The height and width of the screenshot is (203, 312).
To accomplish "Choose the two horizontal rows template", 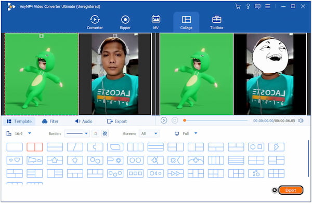I will [55, 147].
